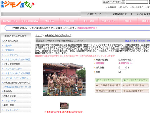Focus the keyword search input field
This screenshot has height=113, width=150.
click(x=137, y=2)
